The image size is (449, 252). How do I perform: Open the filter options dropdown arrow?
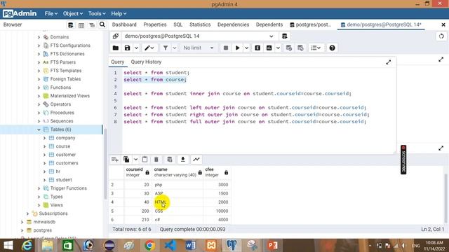click(x=175, y=48)
